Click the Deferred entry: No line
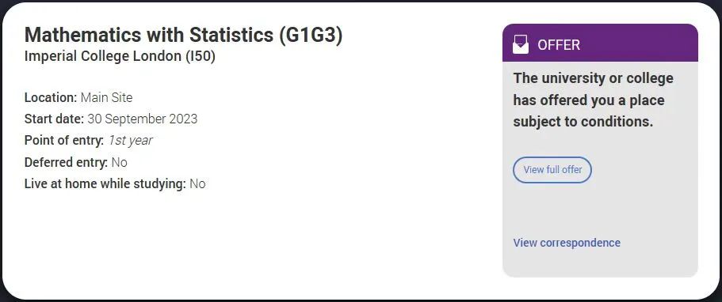722x302 pixels. [x=76, y=162]
